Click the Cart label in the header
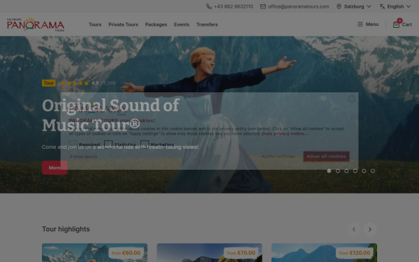419x262 pixels. pos(406,24)
